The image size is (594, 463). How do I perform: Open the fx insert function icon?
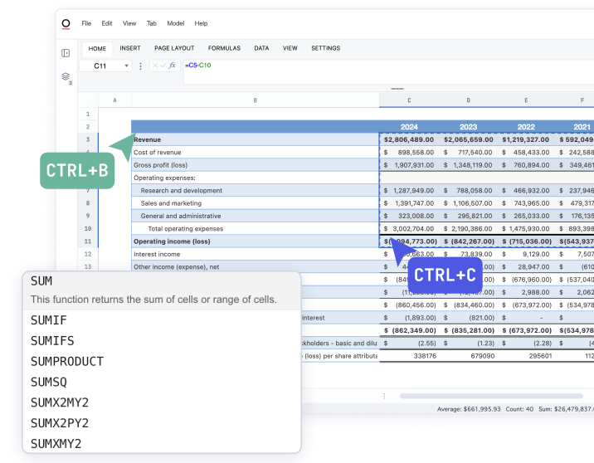[172, 66]
